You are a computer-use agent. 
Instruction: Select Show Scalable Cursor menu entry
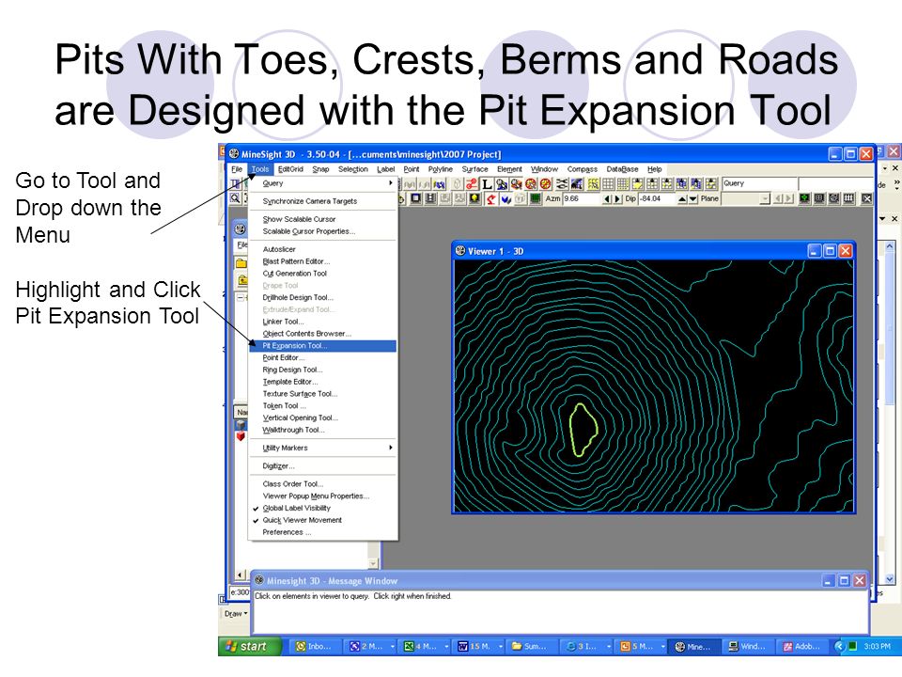pos(322,219)
